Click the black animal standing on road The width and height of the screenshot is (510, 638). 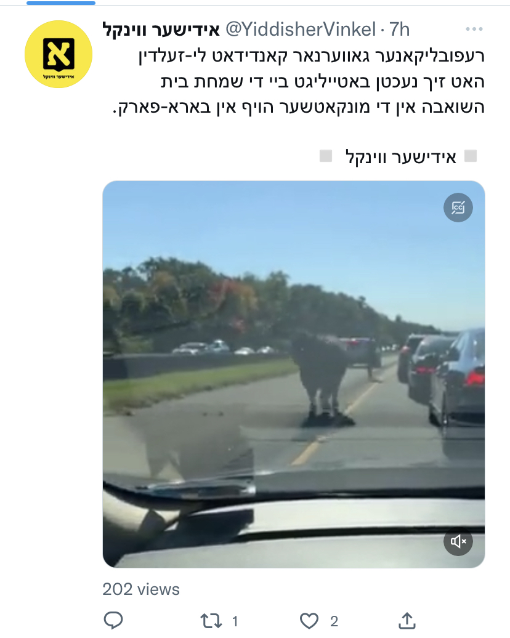point(322,378)
